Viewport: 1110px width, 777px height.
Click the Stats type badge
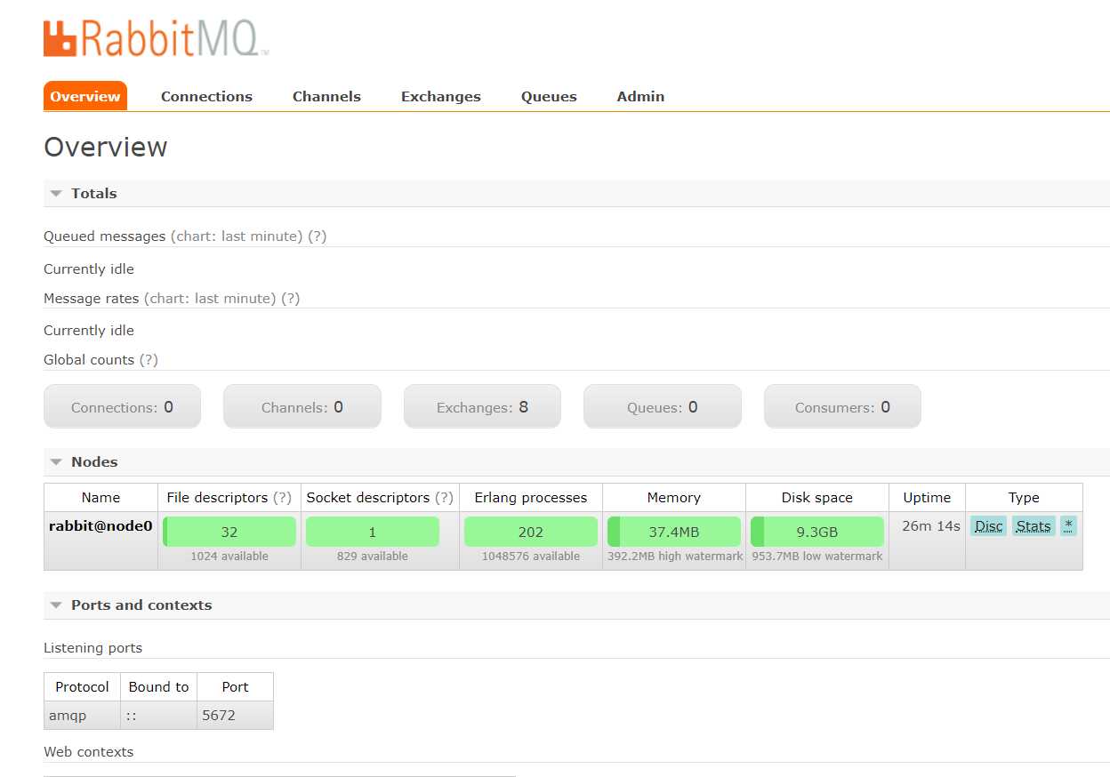tap(1034, 526)
